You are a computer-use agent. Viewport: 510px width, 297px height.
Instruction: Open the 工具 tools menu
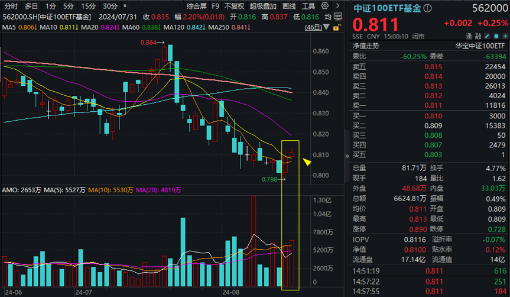point(308,6)
